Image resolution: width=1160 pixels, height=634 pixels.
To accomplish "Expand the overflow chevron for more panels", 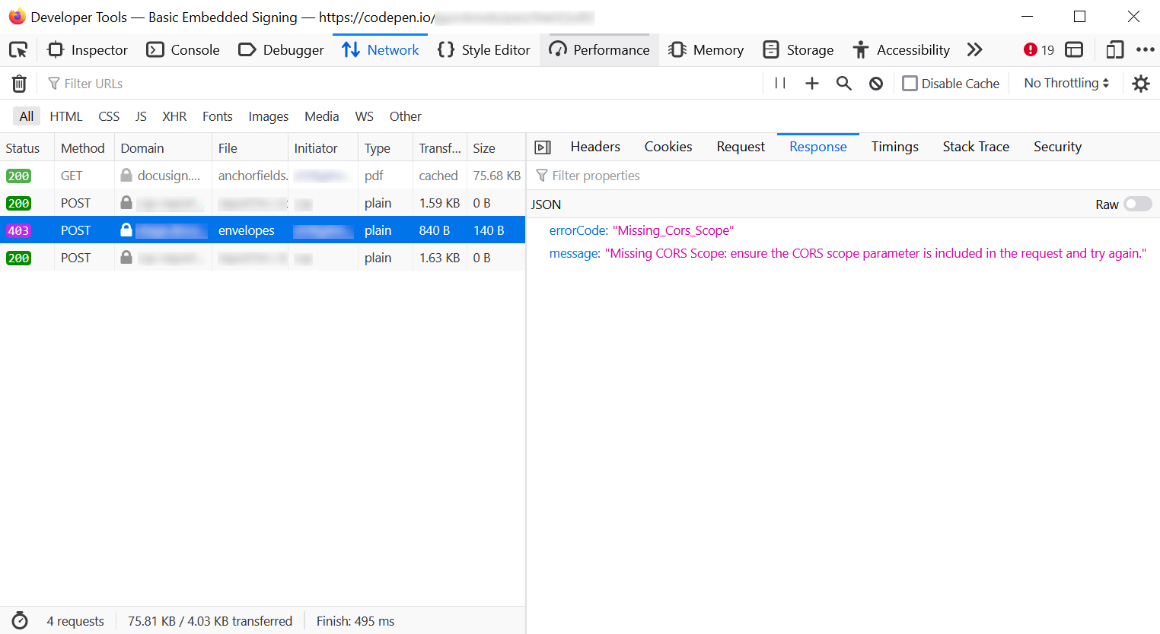I will click(x=975, y=49).
